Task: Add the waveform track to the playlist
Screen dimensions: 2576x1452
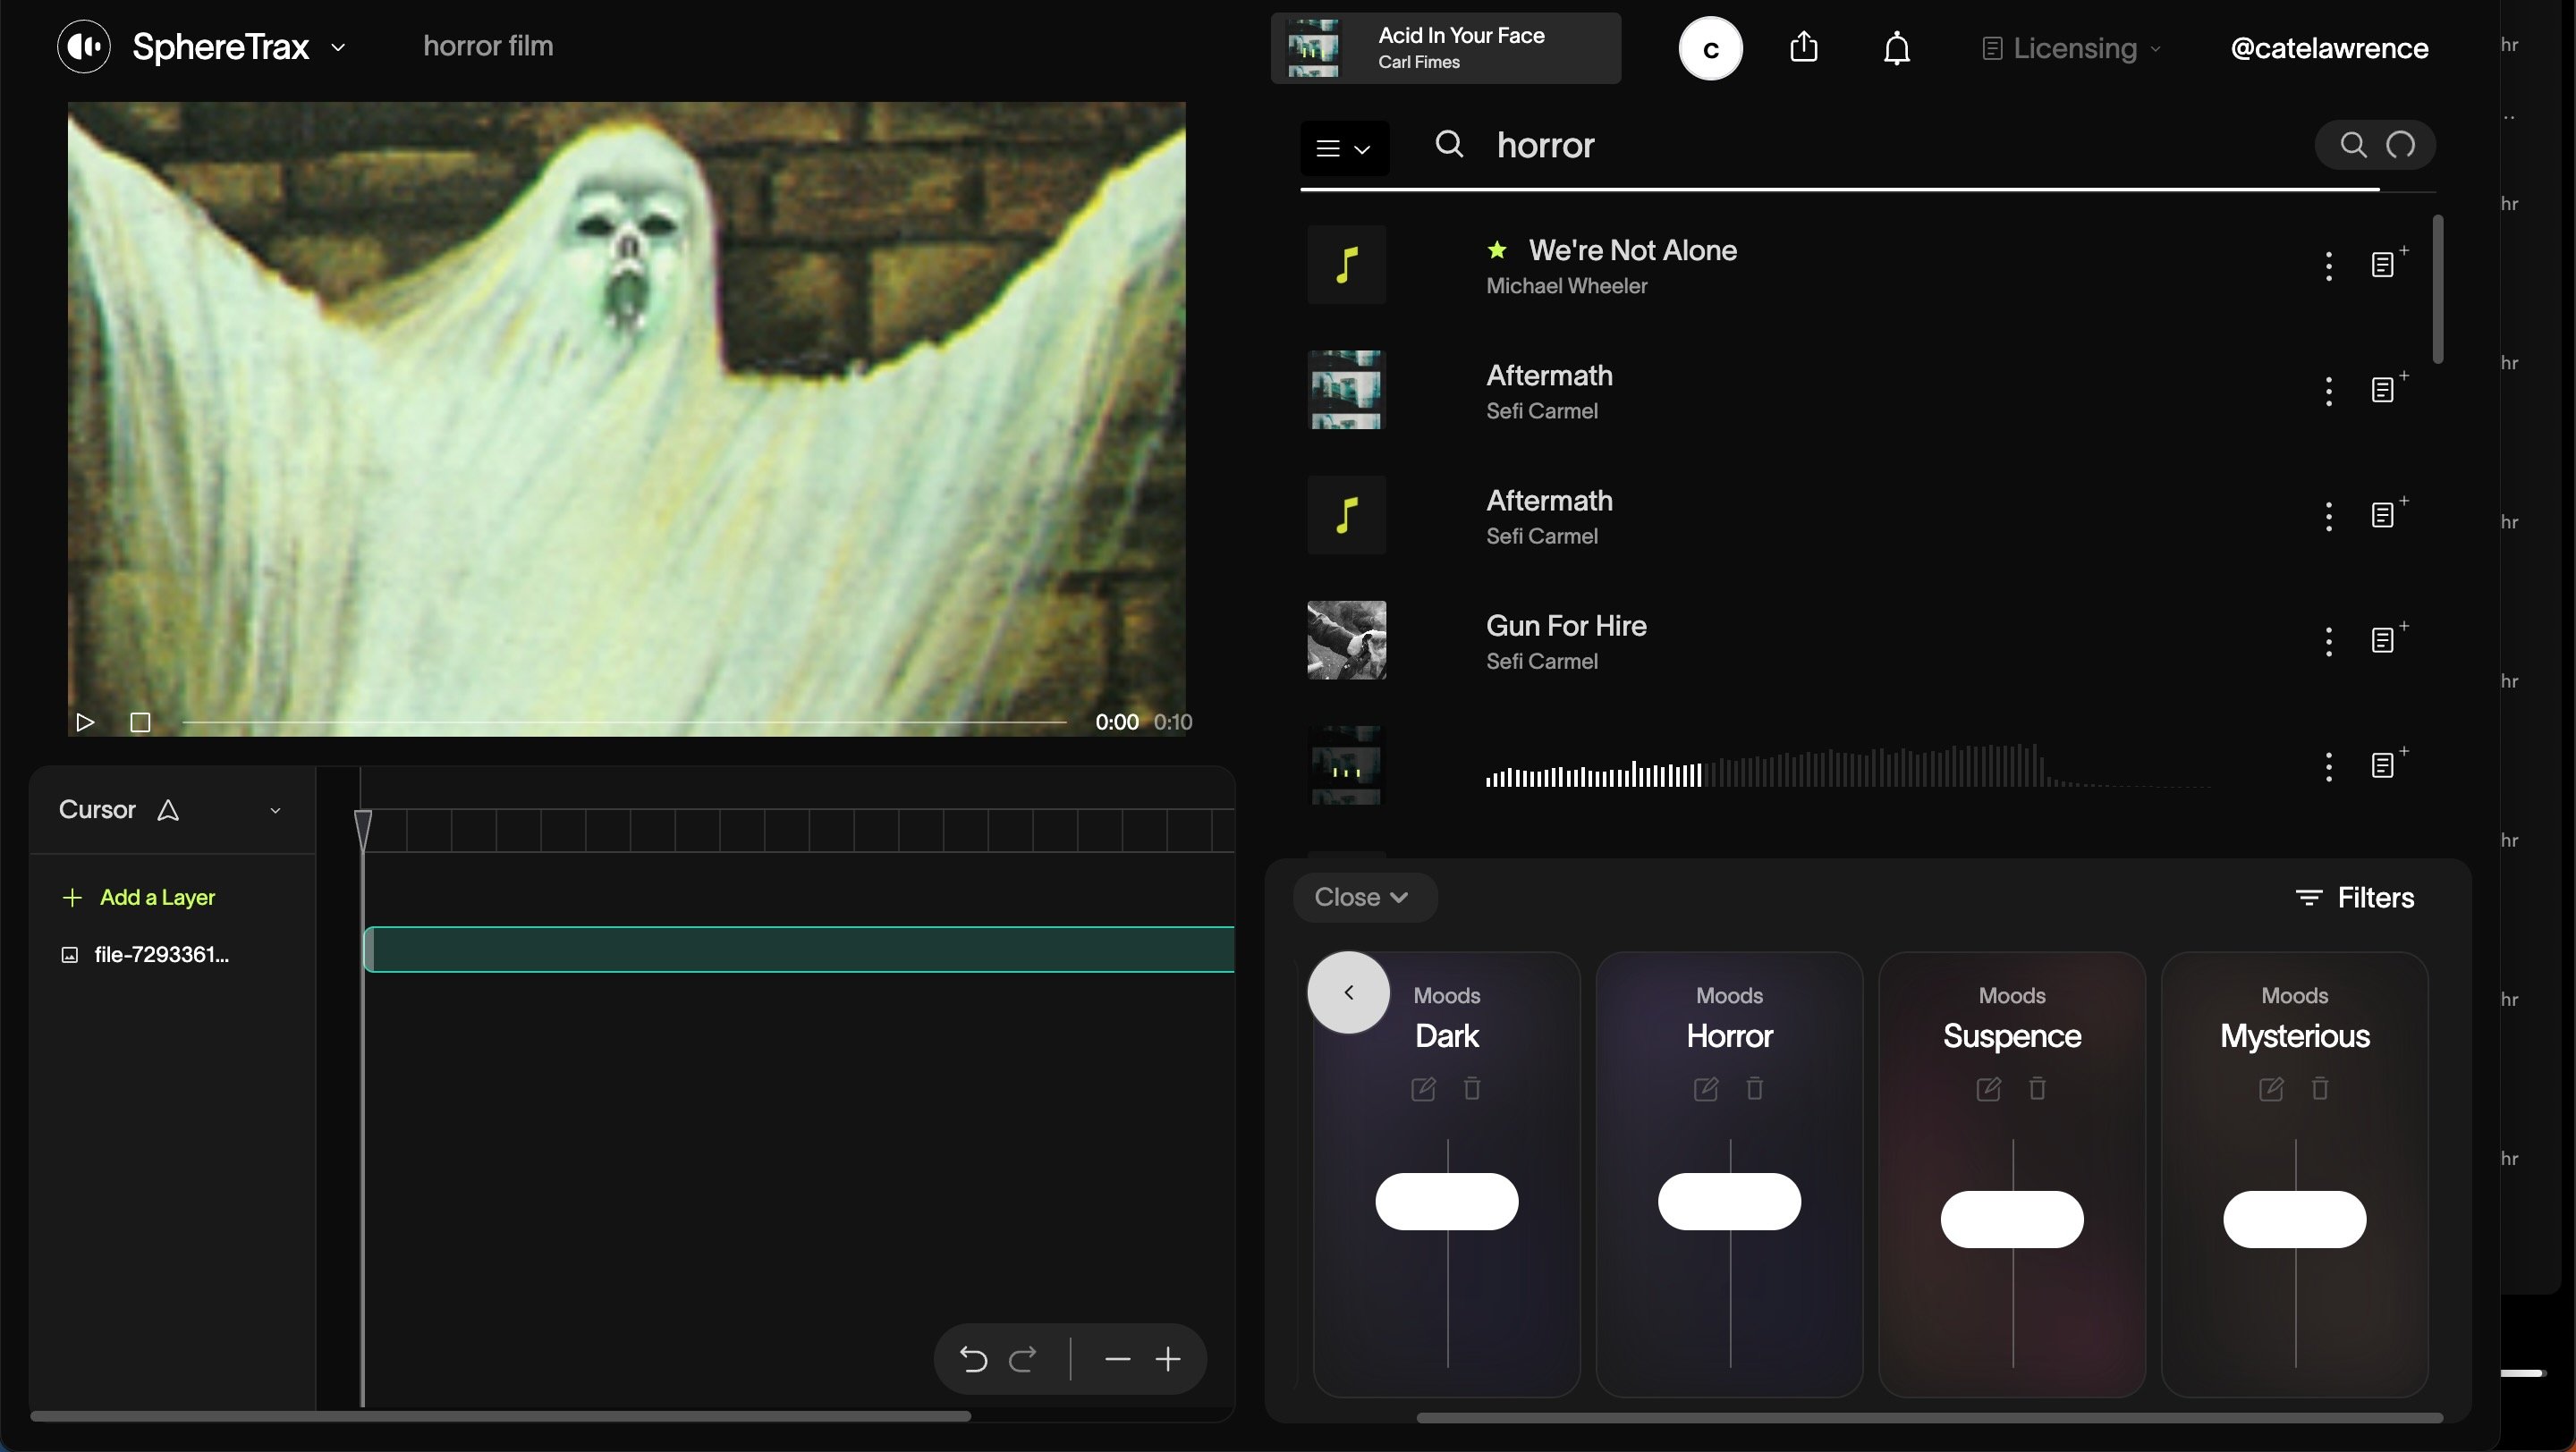Action: pos(2388,764)
